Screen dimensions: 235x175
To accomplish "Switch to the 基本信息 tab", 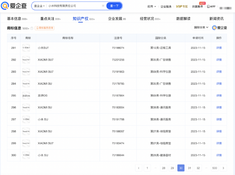I will pos(17,19).
